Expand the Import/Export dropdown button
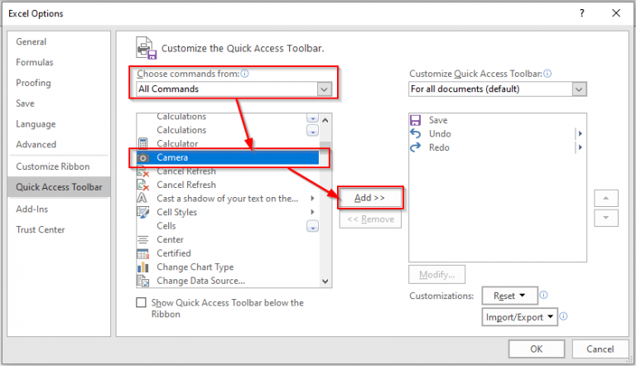Viewport: 636px width, 366px height. 519,317
